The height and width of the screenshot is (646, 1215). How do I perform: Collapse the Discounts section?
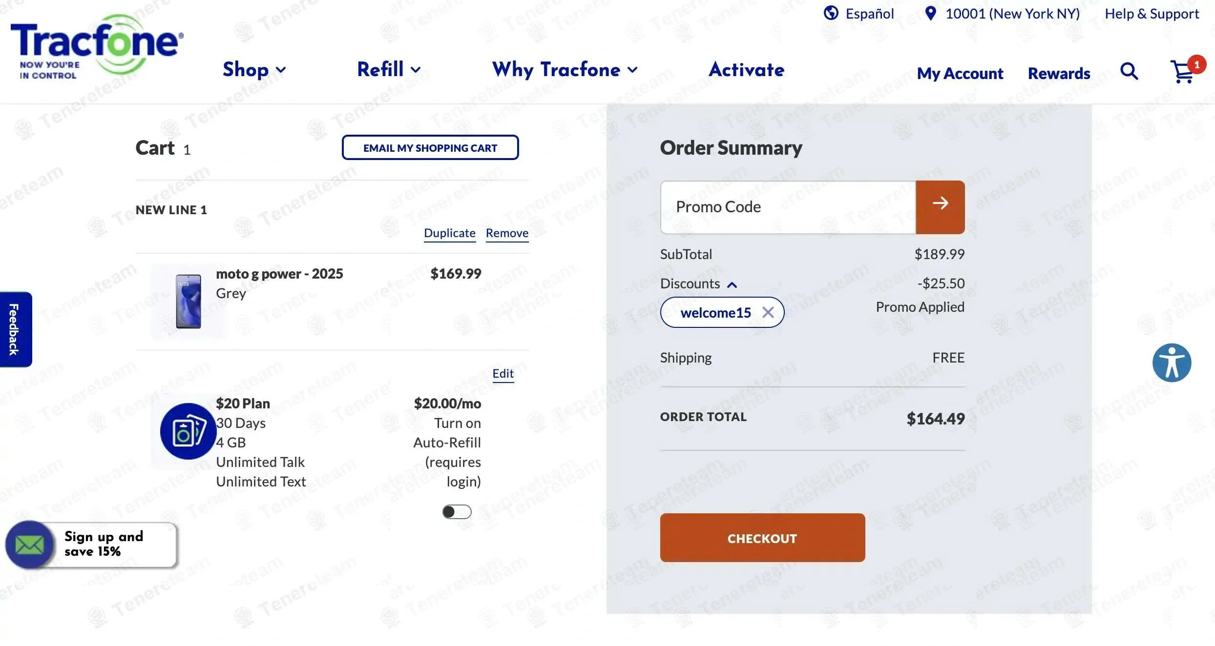732,284
